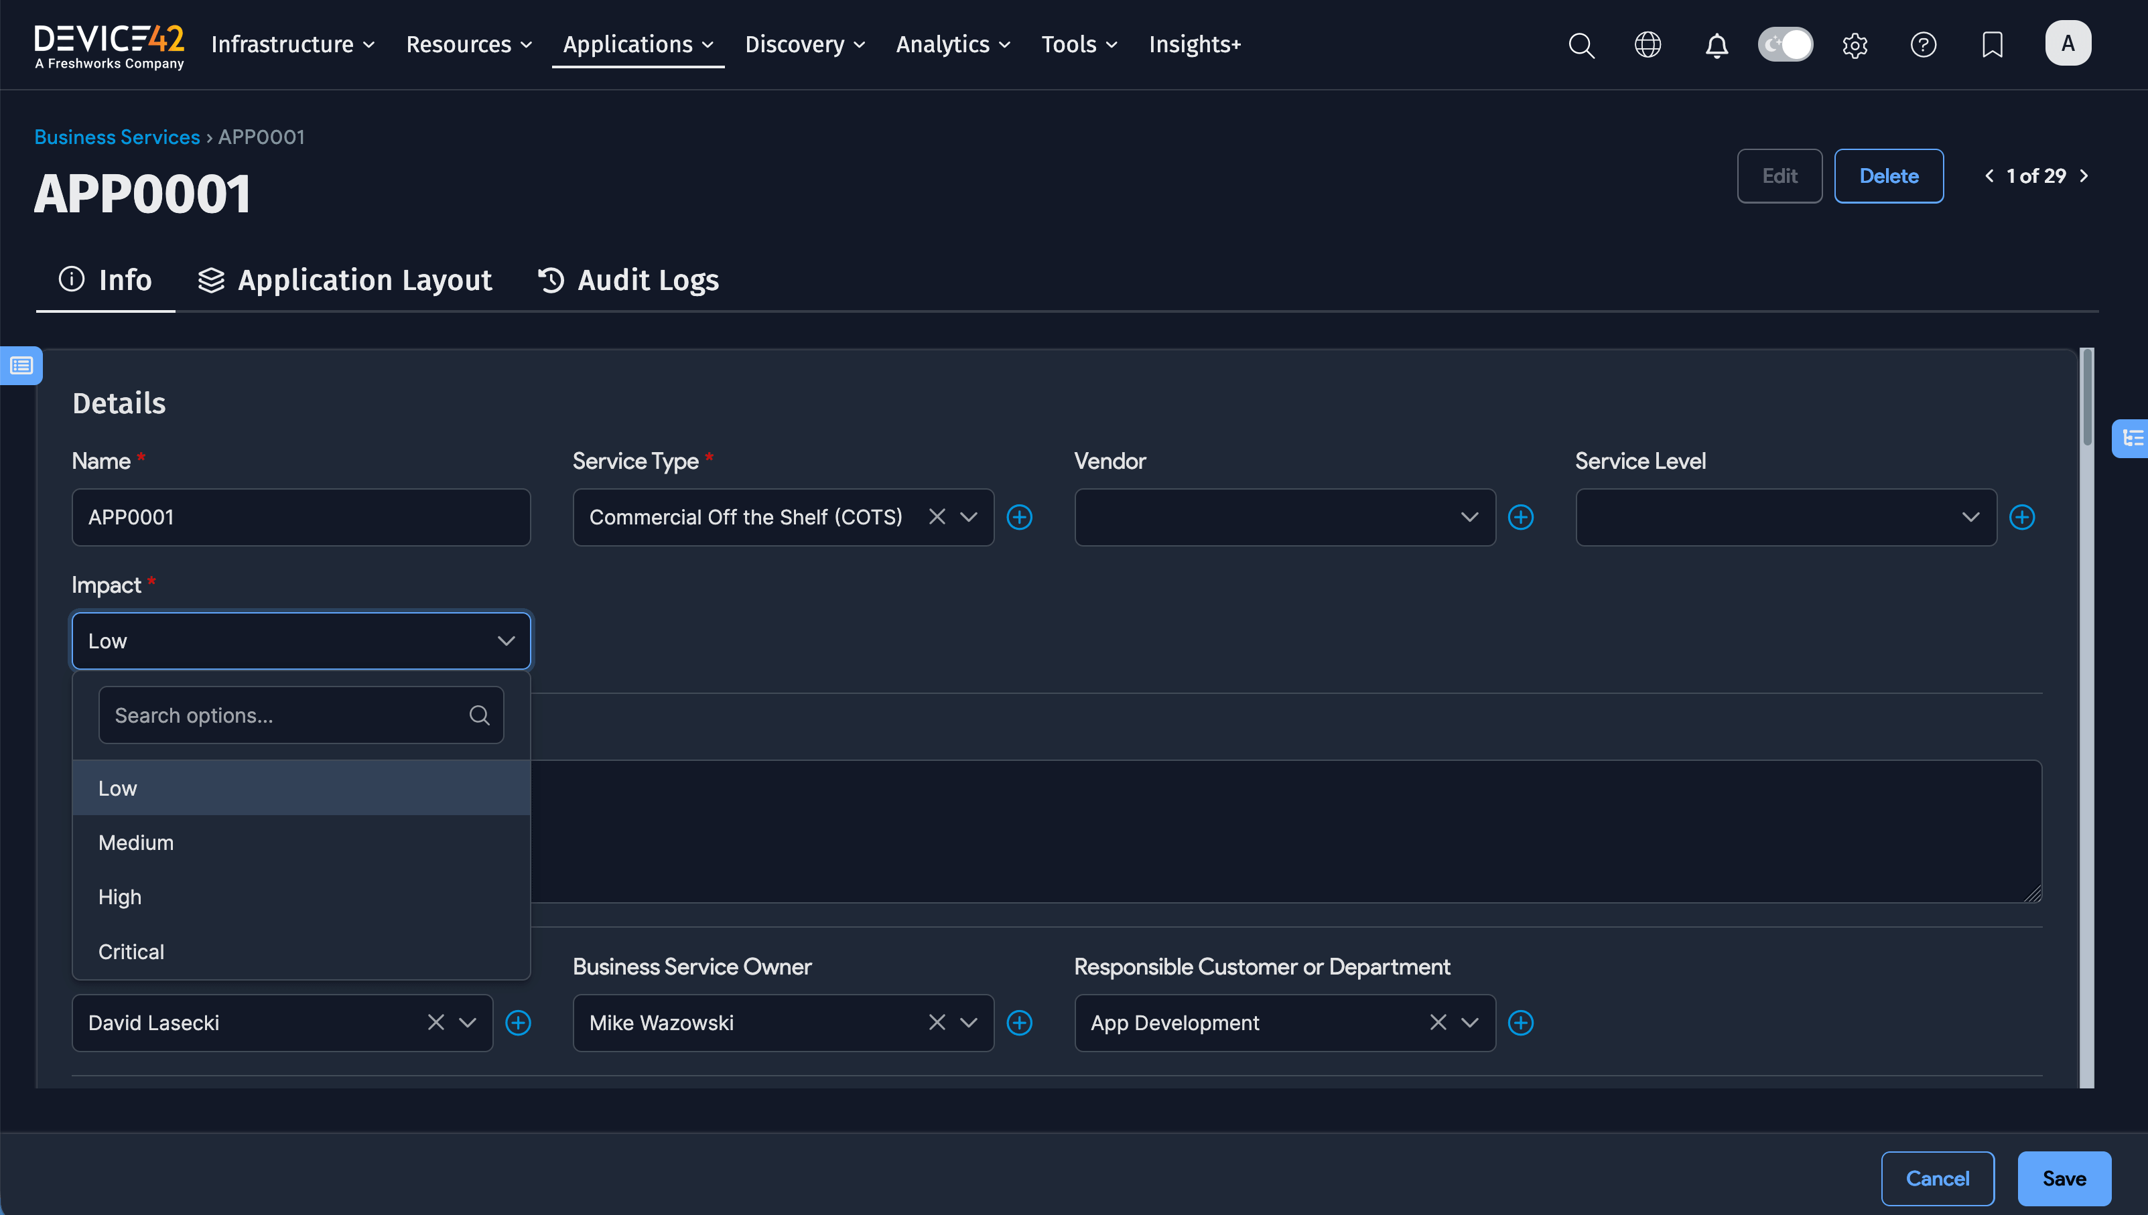Open Tools menu
This screenshot has height=1215, width=2148.
[x=1079, y=44]
